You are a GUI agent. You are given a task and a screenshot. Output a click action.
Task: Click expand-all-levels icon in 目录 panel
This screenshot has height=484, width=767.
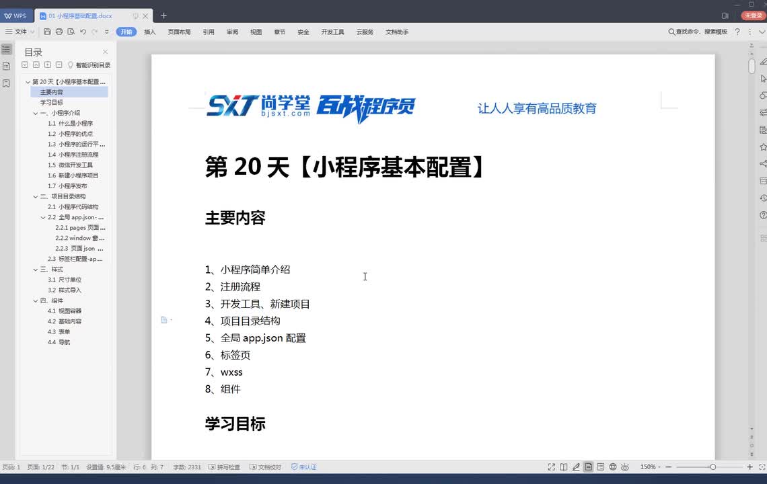tap(25, 65)
